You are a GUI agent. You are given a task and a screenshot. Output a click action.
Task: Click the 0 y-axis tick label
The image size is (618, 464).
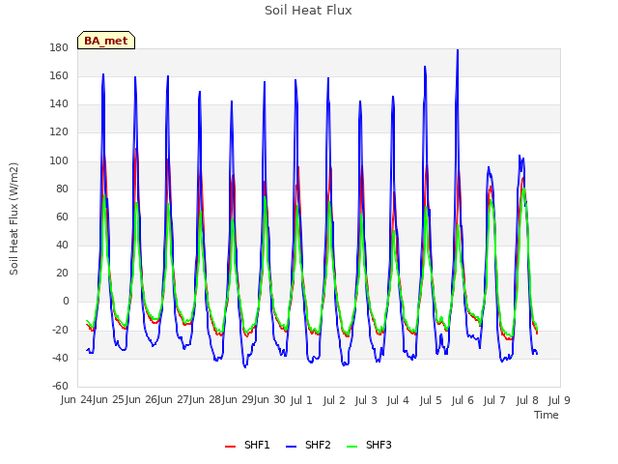[66, 302]
